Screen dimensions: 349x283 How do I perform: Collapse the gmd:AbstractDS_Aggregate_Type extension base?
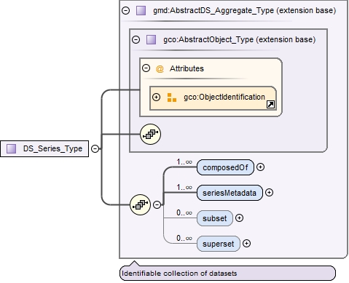coord(125,11)
